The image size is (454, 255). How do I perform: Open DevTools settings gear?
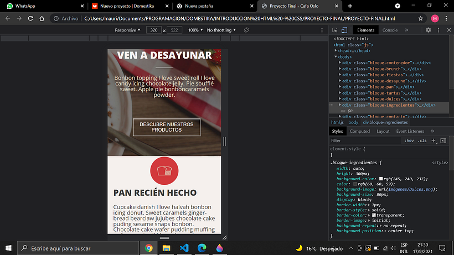[x=428, y=30]
